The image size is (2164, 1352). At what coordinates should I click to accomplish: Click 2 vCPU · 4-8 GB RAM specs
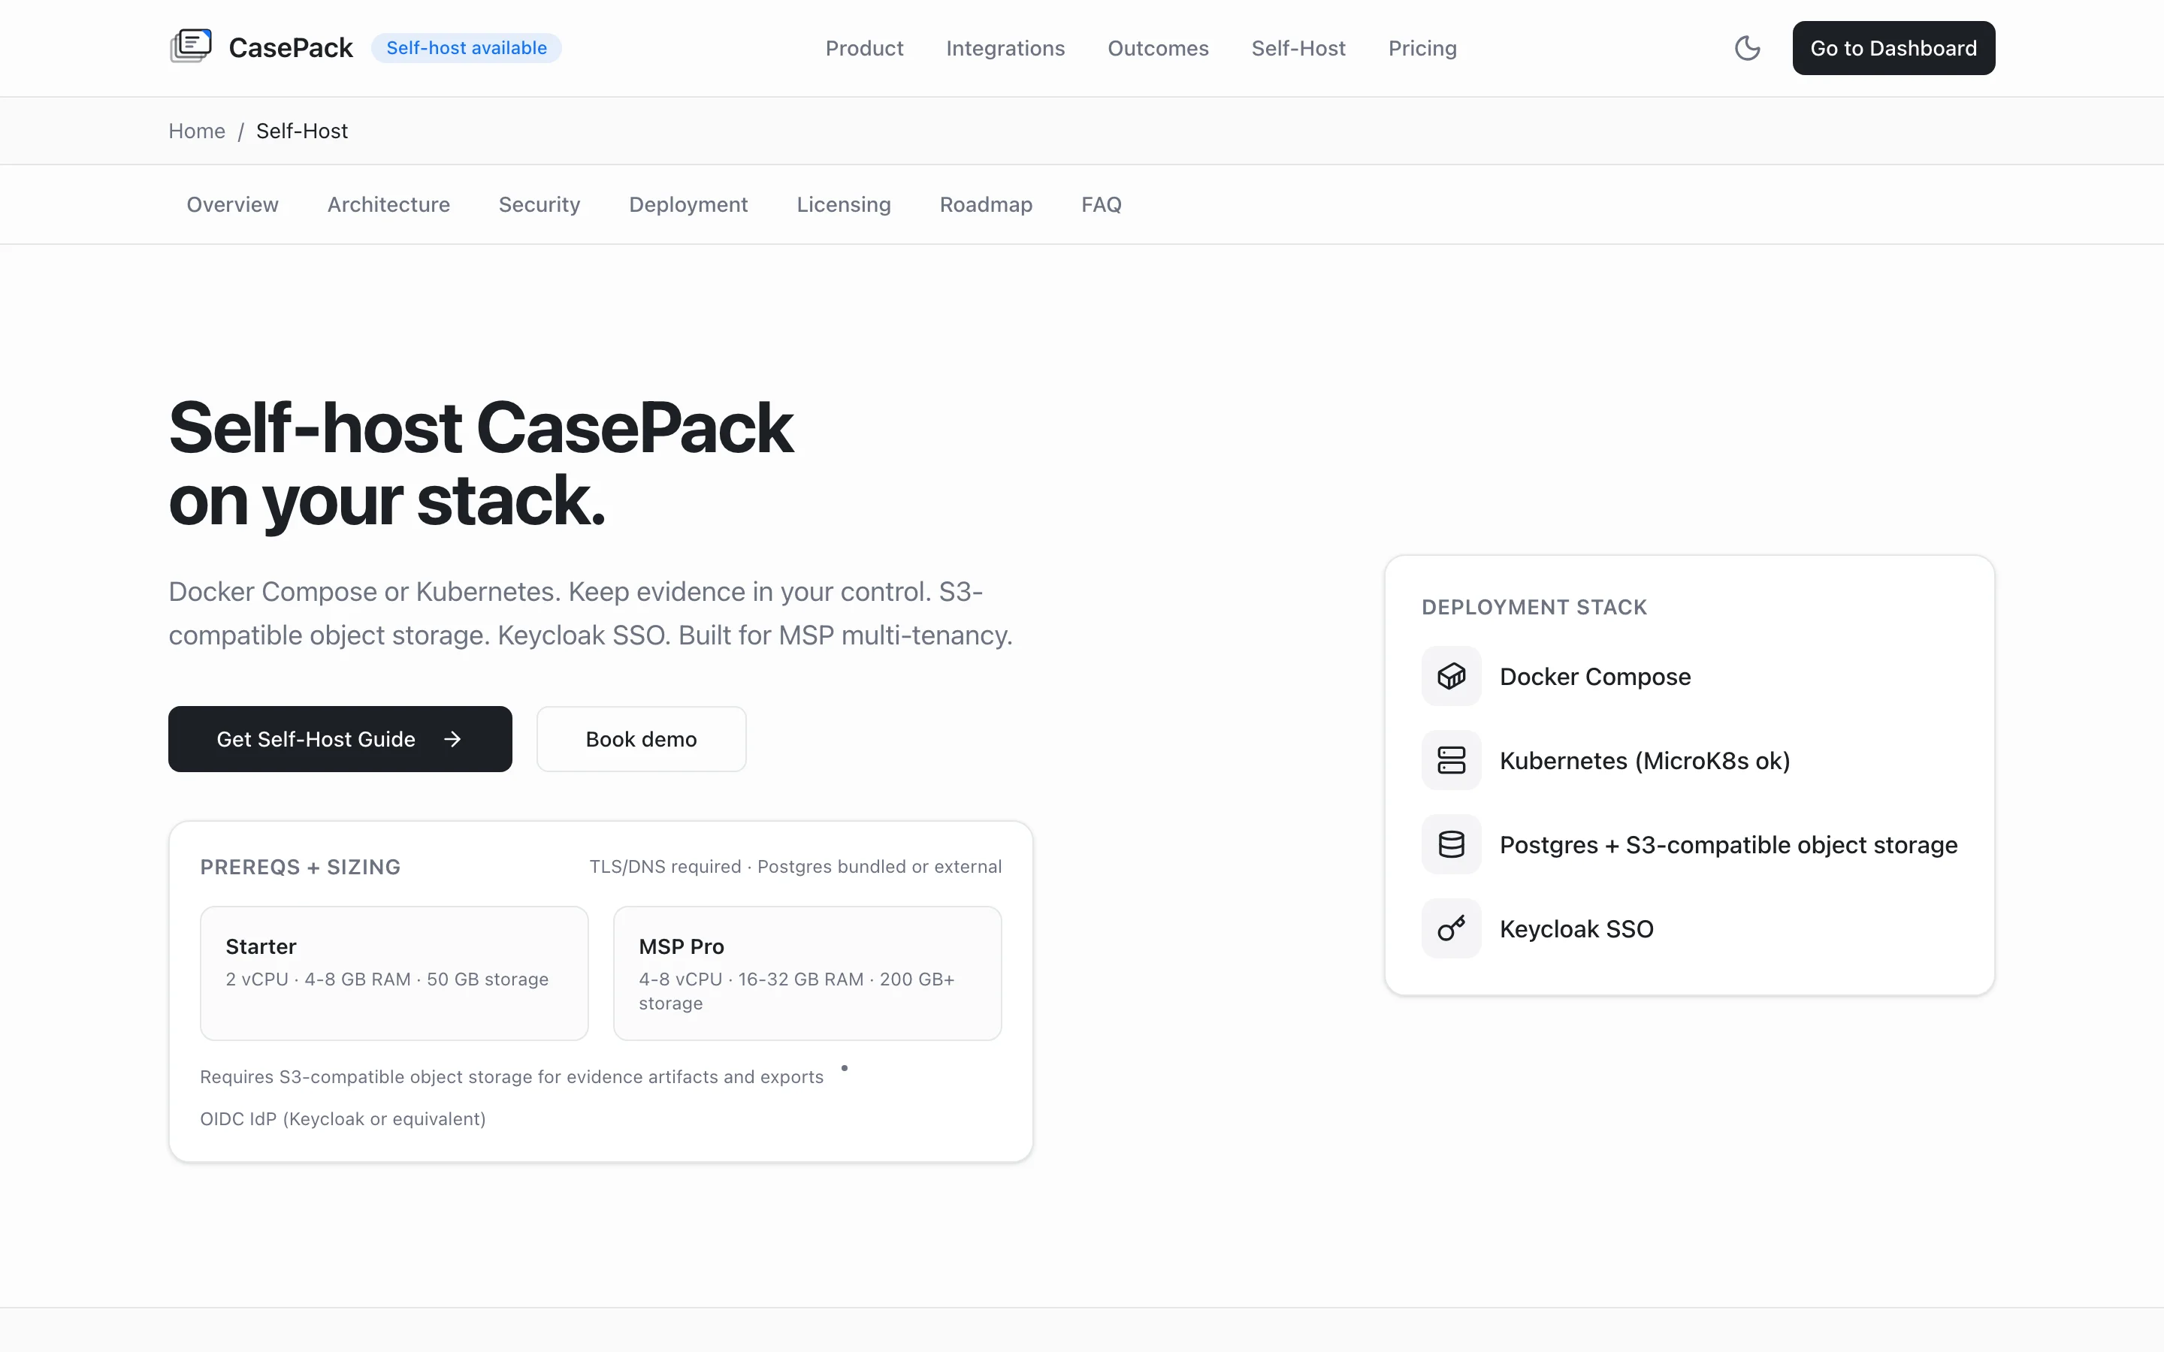[x=386, y=979]
